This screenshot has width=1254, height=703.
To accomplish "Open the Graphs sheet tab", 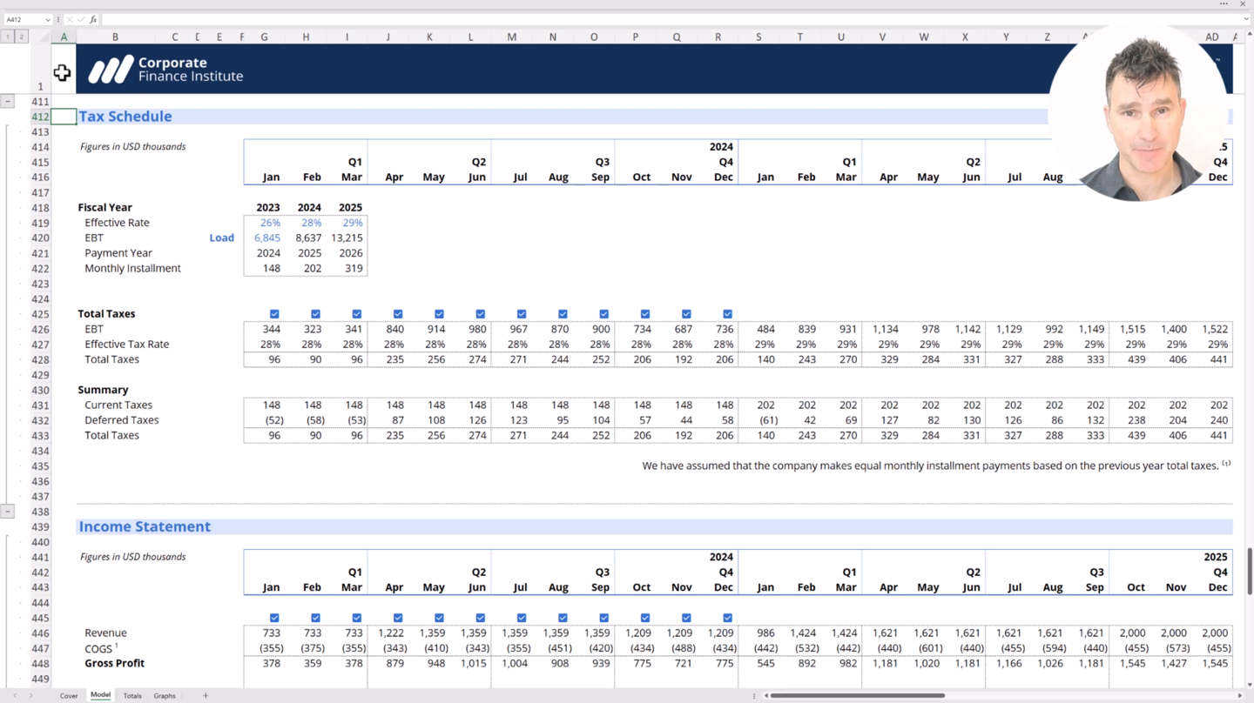I will click(165, 696).
